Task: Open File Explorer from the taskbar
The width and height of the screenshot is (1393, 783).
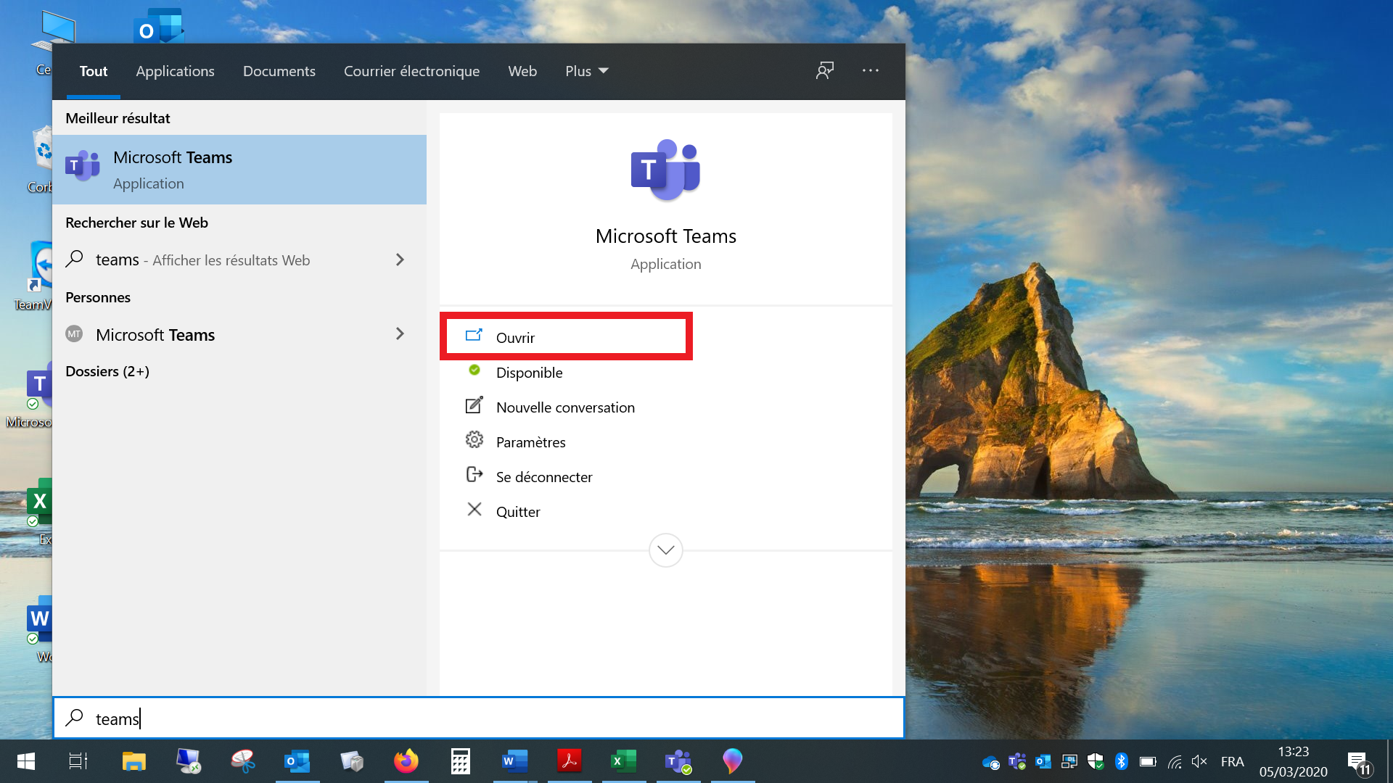Action: coord(134,761)
